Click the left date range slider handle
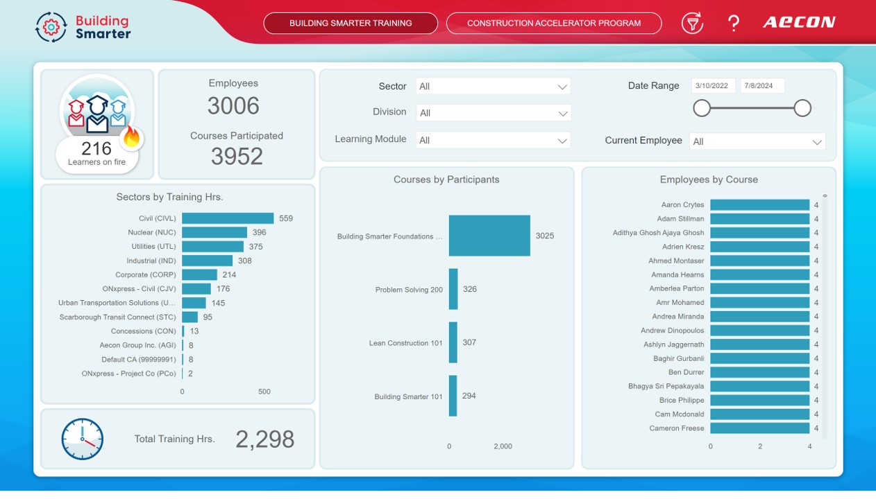Viewport: 876px width, 499px height. [702, 108]
